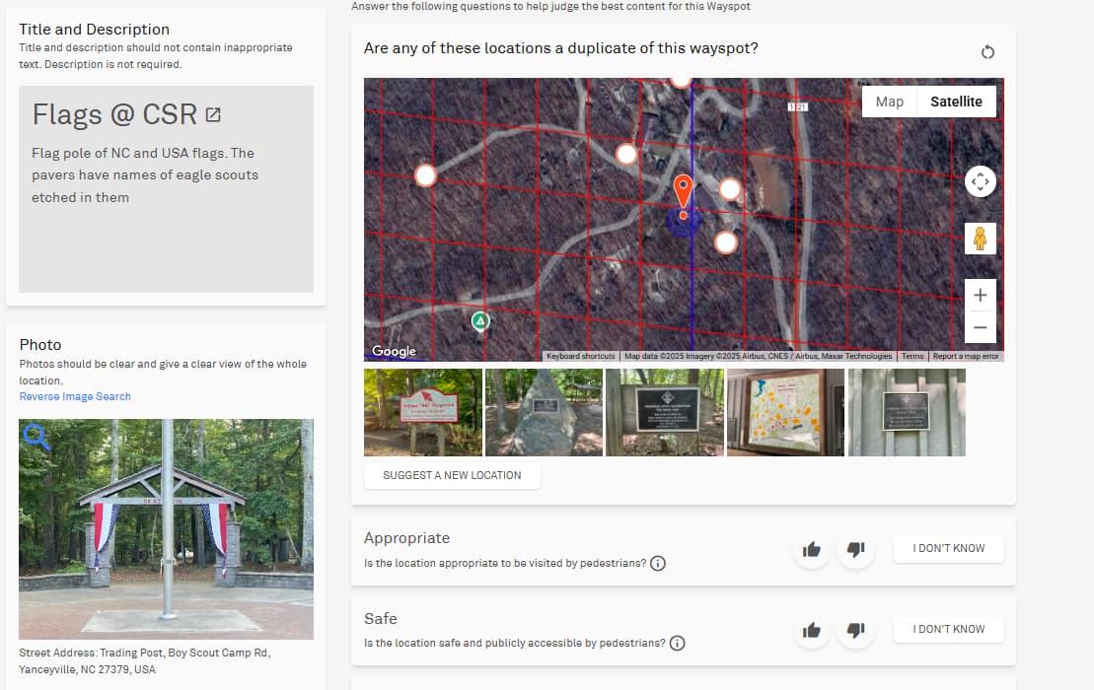Screen dimensions: 1094x690
Task: Select the camp map board thumbnail
Action: click(785, 413)
